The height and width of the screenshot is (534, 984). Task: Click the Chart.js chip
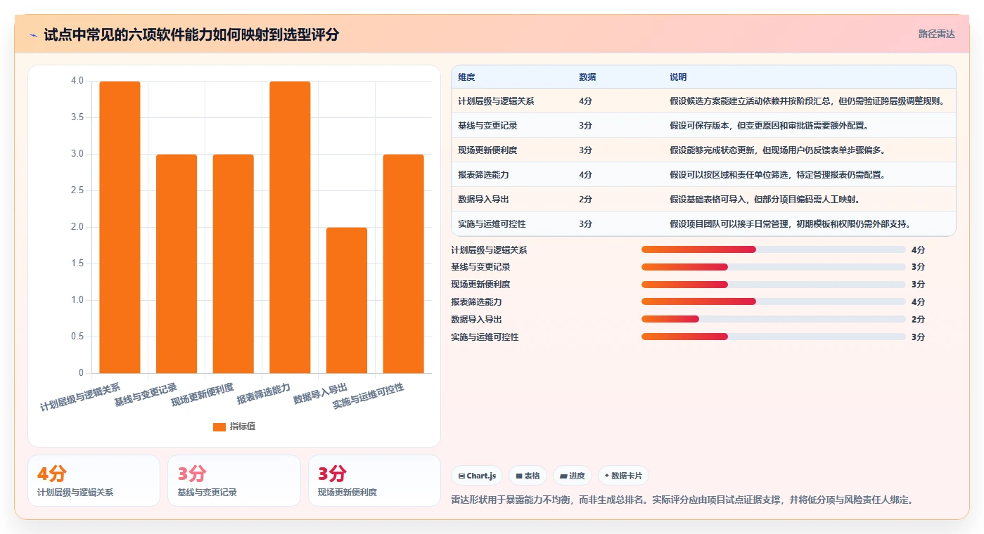477,476
